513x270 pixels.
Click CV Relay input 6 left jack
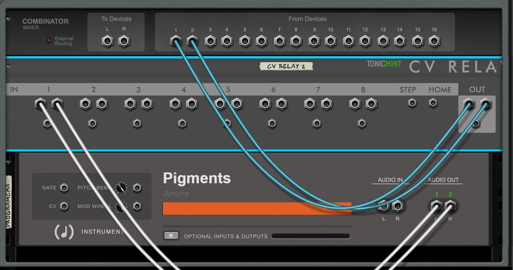click(265, 104)
